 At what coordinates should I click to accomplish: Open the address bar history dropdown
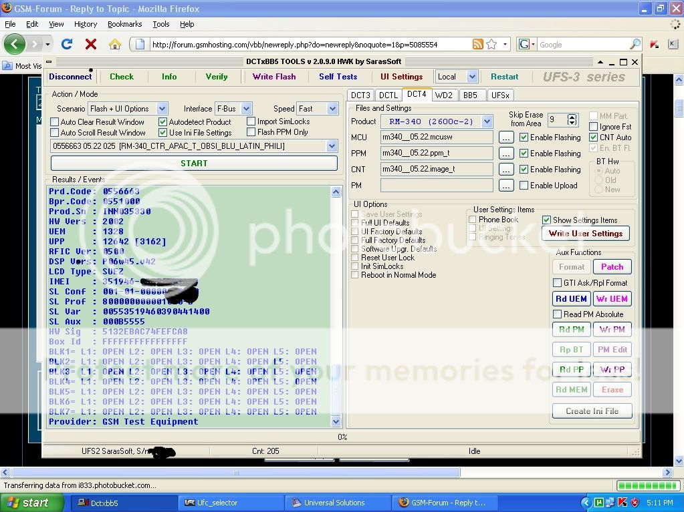pyautogui.click(x=505, y=44)
